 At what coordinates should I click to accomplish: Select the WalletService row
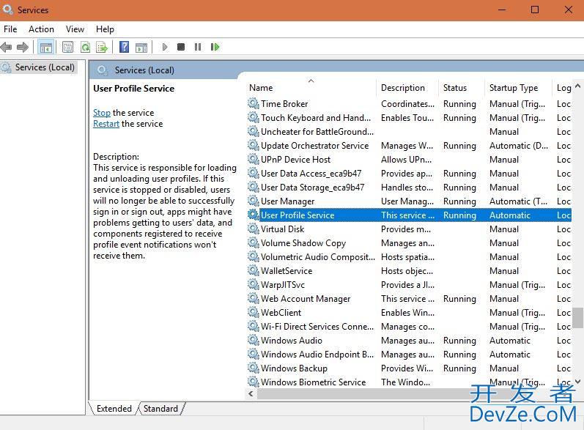(409, 270)
